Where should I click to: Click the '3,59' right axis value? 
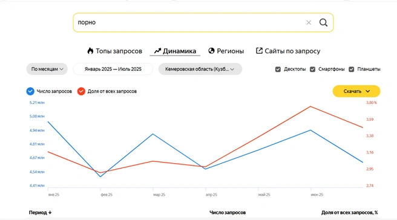click(x=370, y=119)
